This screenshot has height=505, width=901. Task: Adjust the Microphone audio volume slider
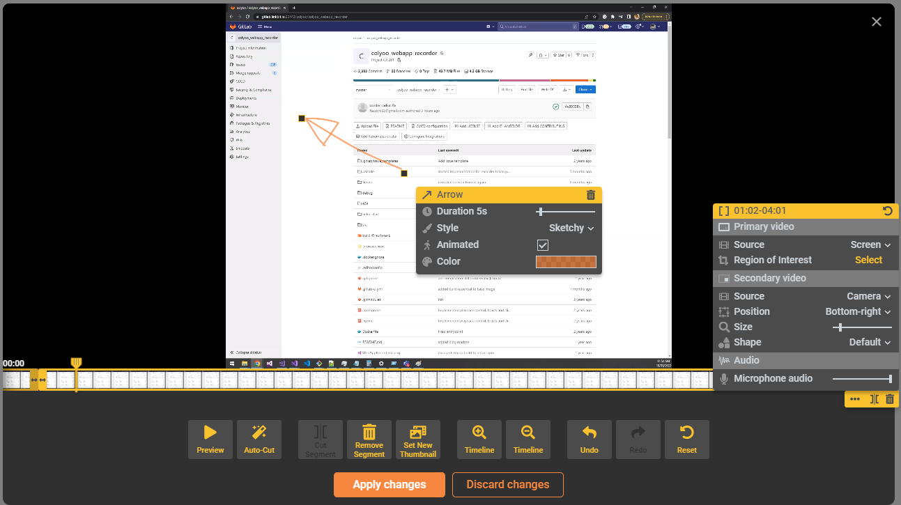(862, 378)
